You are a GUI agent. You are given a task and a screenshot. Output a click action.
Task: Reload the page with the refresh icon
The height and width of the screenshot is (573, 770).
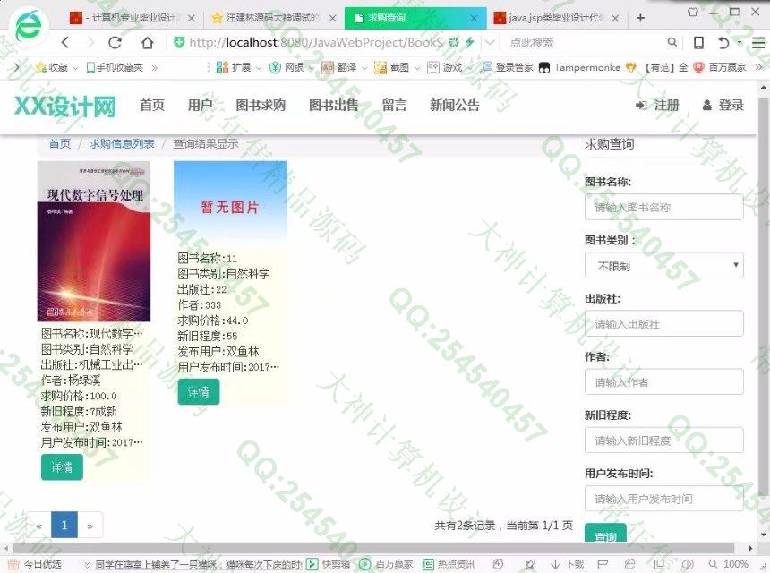click(115, 43)
